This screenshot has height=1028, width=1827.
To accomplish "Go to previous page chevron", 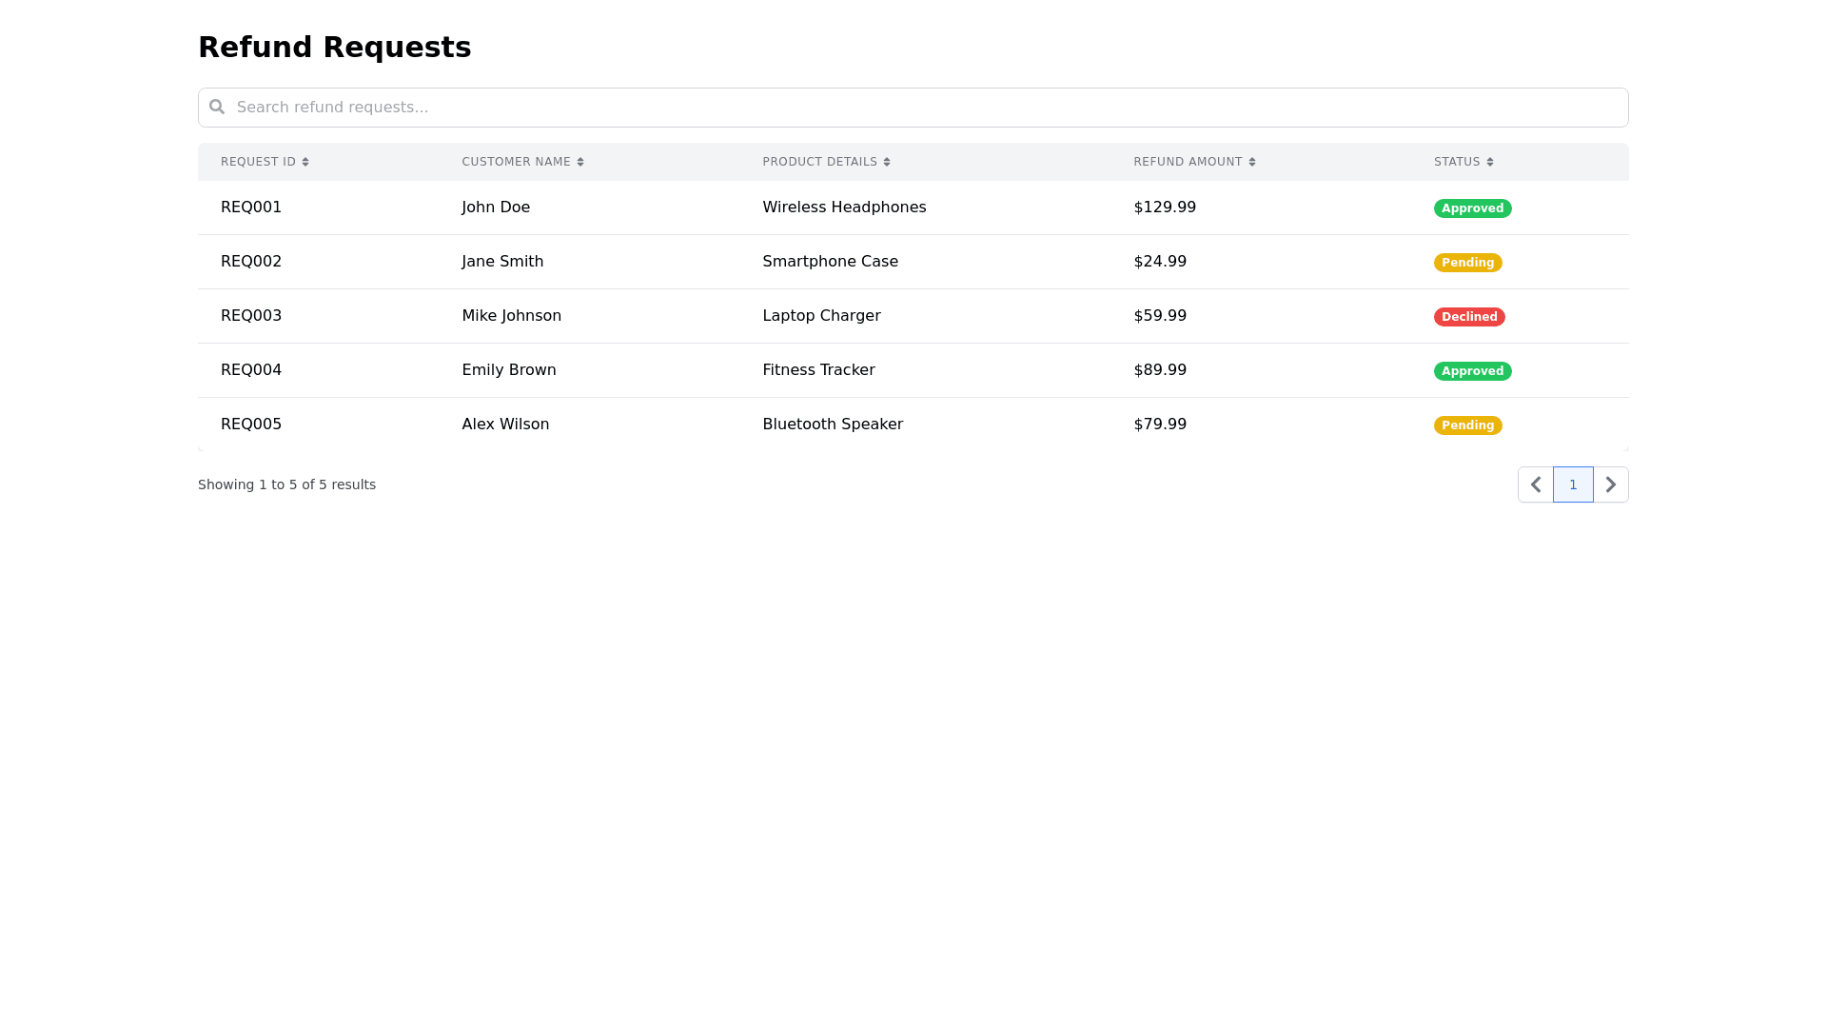I will point(1536,484).
